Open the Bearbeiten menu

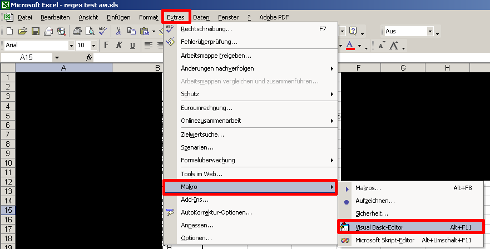[x=55, y=17]
